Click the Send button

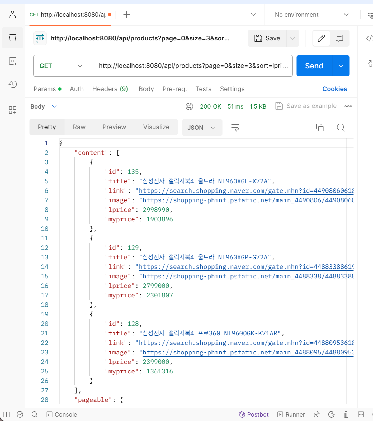click(314, 66)
